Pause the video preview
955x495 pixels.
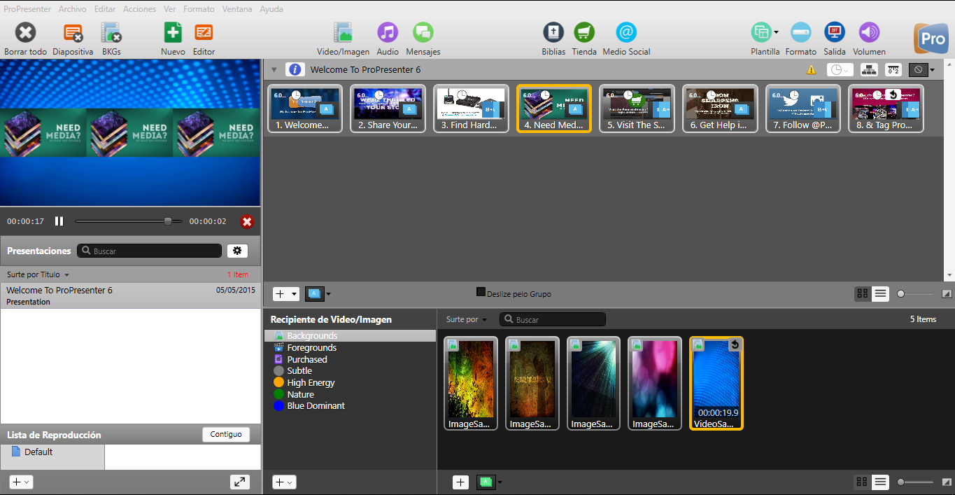tap(59, 221)
